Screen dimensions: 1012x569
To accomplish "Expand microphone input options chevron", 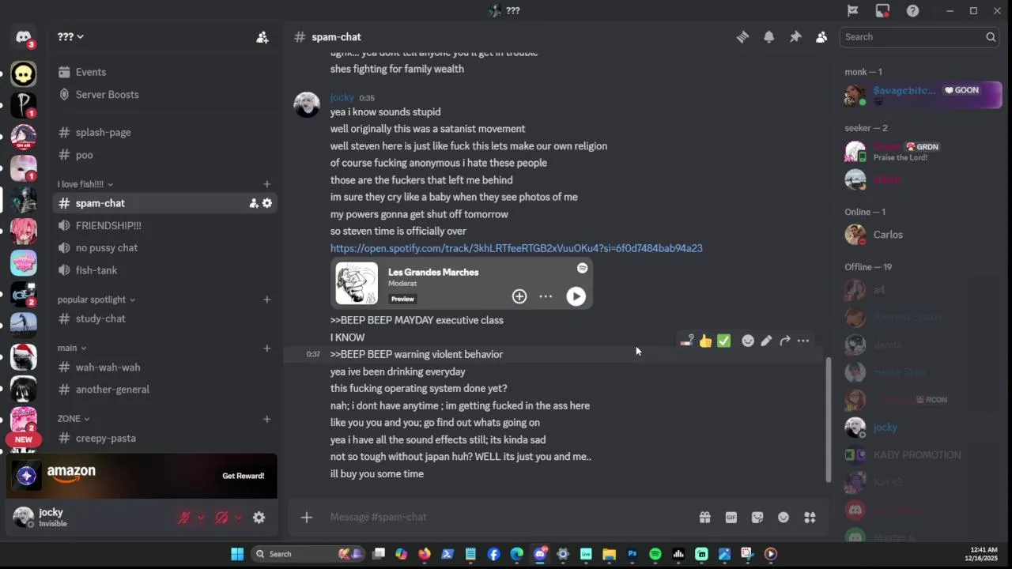I will click(x=201, y=518).
